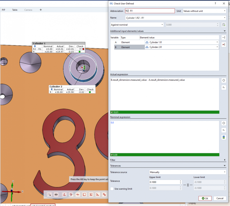Click the lock icon next to Against nominal
Image resolution: width=230 pixels, height=206 pixels.
click(x=224, y=25)
